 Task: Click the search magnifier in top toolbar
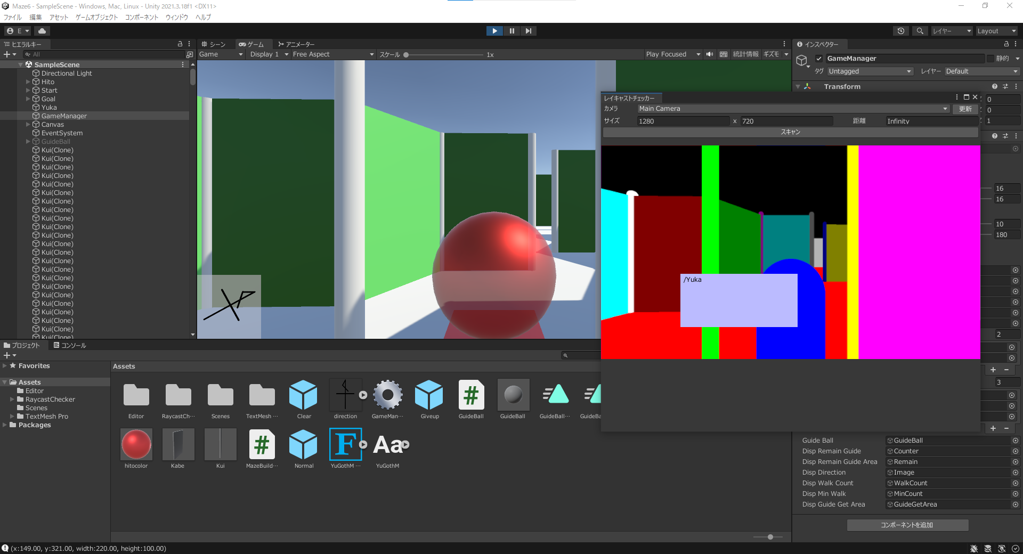920,31
